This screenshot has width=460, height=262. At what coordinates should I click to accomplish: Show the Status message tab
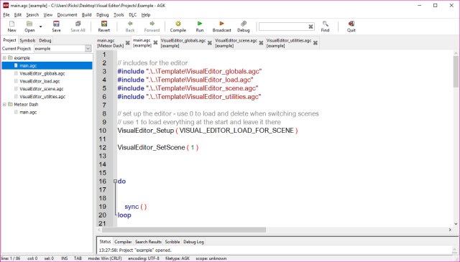105,241
